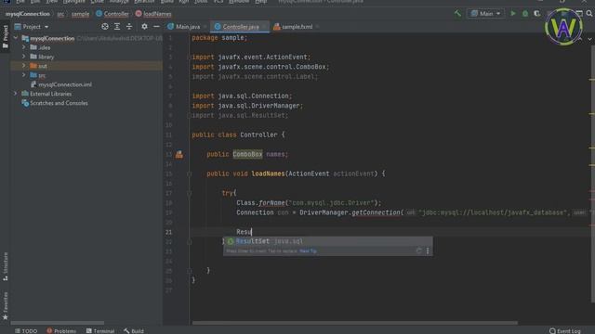Click the forName call on line 18
This screenshot has height=334, width=595.
(271, 203)
